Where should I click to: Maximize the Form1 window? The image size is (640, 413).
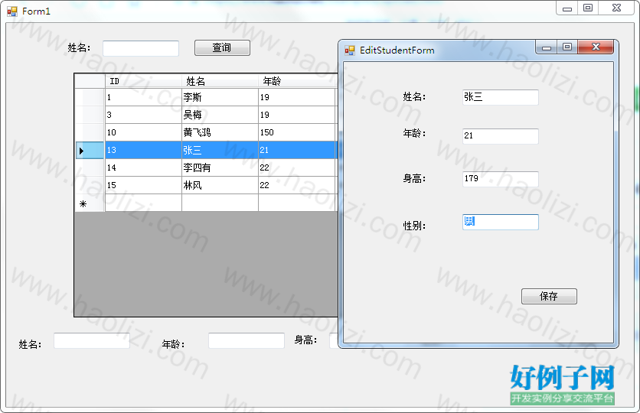click(588, 8)
